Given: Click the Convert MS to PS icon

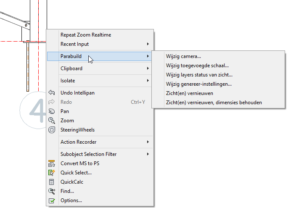Looking at the screenshot, I should (x=52, y=163).
